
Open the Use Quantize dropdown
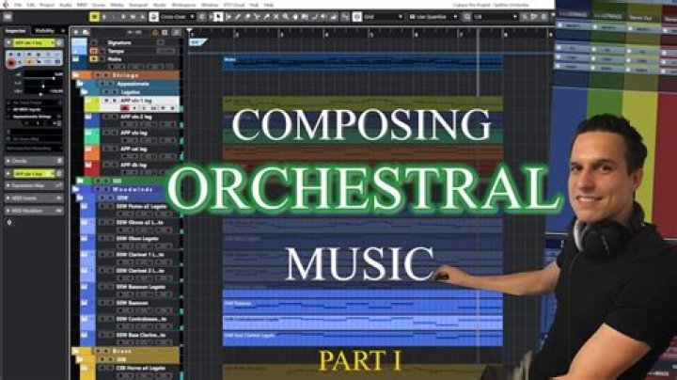(433, 17)
